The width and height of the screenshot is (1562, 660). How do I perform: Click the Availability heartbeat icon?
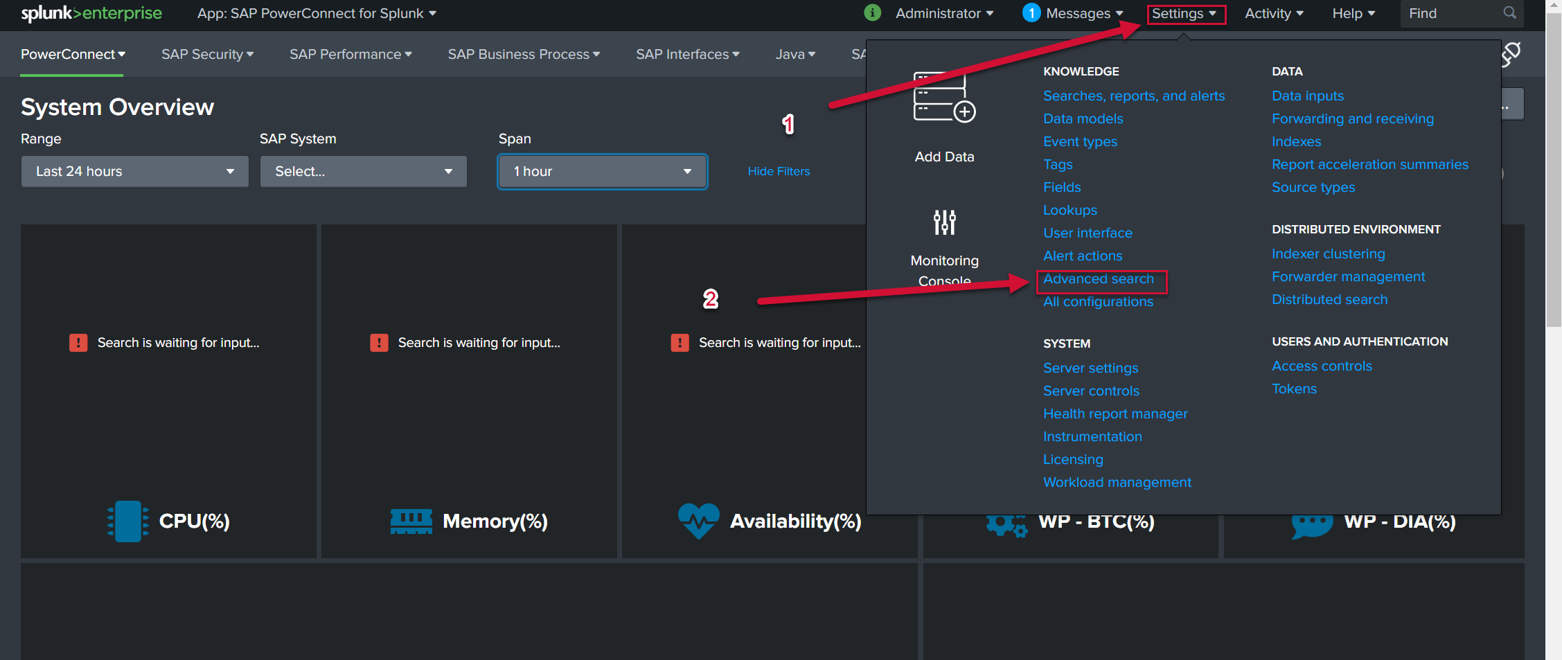pos(698,521)
